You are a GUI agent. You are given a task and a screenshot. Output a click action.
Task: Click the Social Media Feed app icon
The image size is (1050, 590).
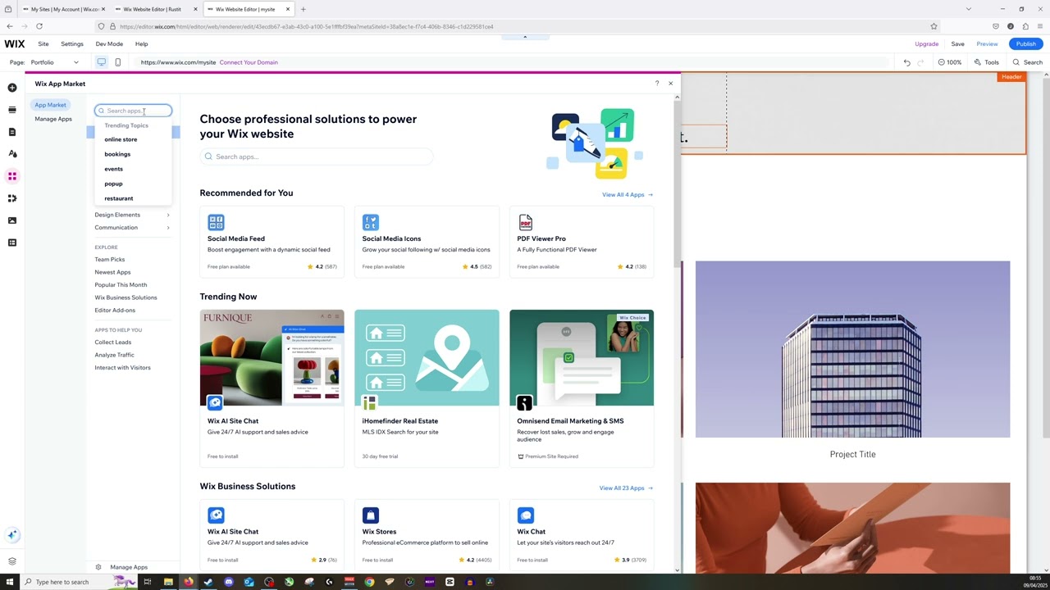point(216,222)
